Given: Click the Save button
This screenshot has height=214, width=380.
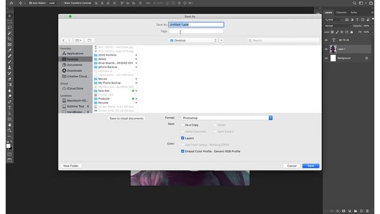Looking at the screenshot, I should (311, 166).
